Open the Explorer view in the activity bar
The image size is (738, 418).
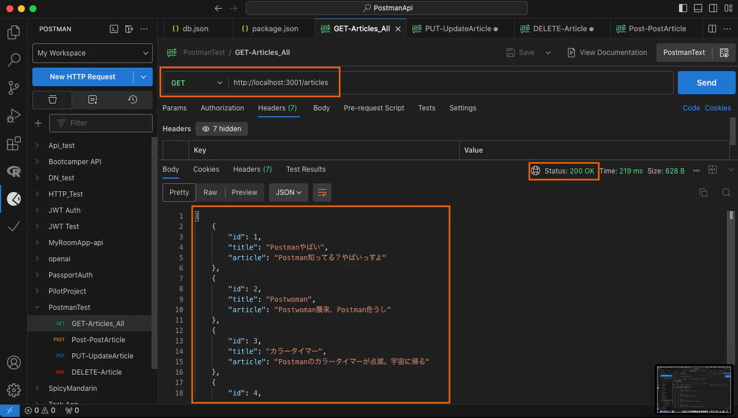coord(14,32)
